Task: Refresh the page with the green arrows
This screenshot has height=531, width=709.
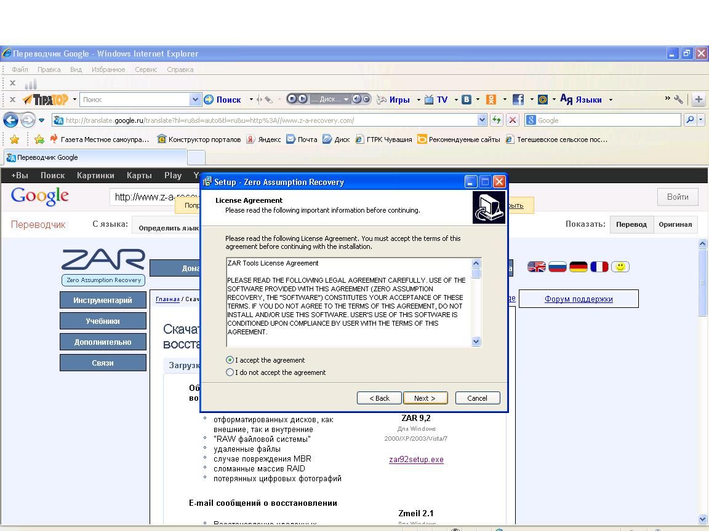Action: click(497, 120)
